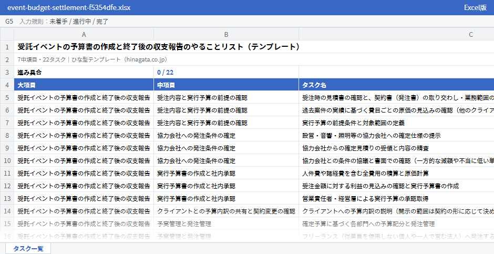The image size is (494, 254).
Task: Click 協力会社への発注条件の確定 in row 9
Action: 226,148
